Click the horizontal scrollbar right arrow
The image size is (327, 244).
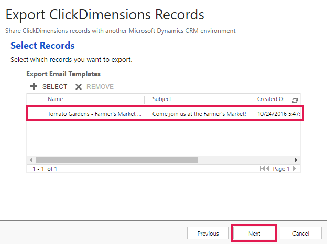pos(296,160)
